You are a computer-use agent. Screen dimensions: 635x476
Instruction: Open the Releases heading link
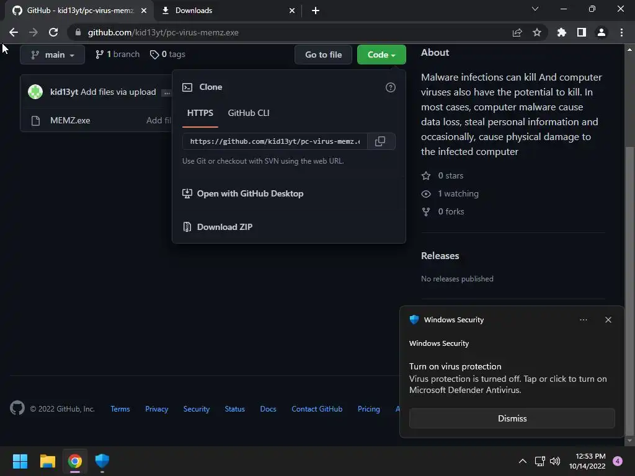440,256
